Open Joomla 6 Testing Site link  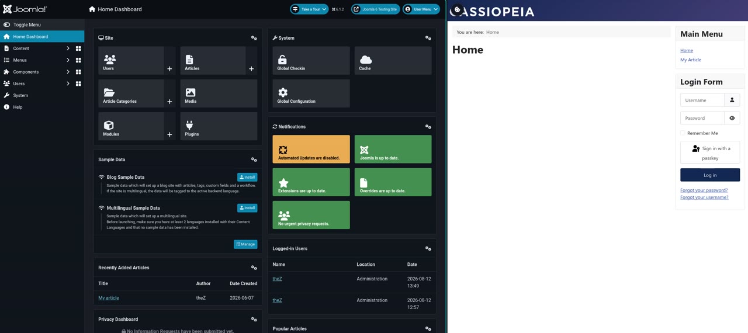pyautogui.click(x=375, y=9)
